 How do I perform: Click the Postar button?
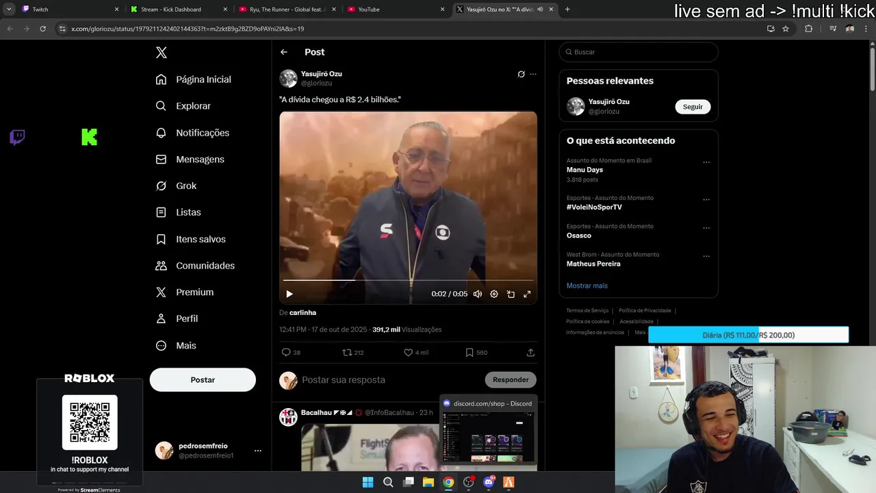(x=203, y=380)
